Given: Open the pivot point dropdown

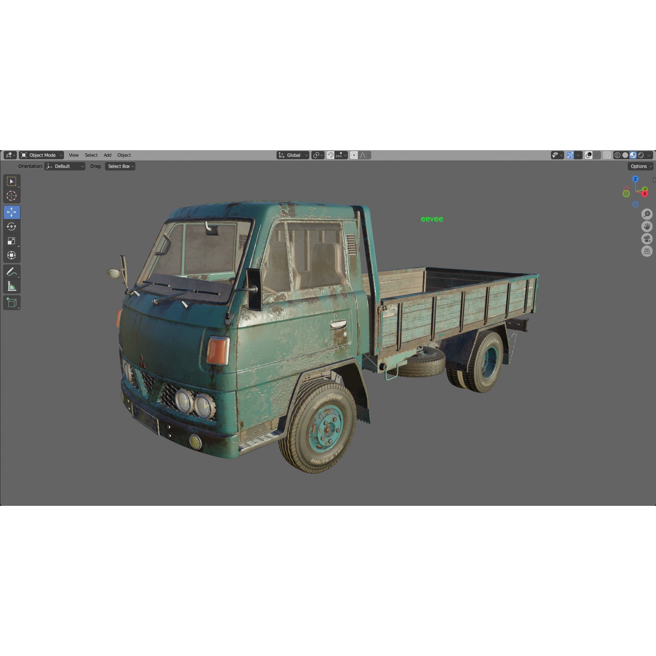Looking at the screenshot, I should click(318, 155).
